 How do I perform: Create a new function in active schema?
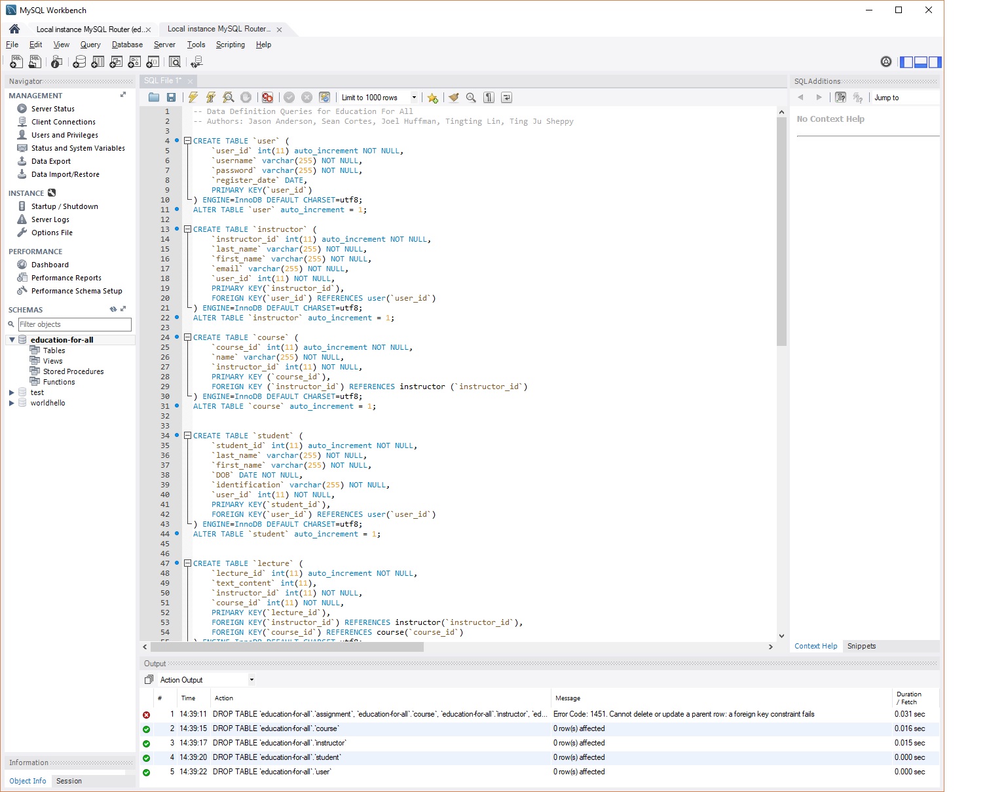click(x=153, y=62)
